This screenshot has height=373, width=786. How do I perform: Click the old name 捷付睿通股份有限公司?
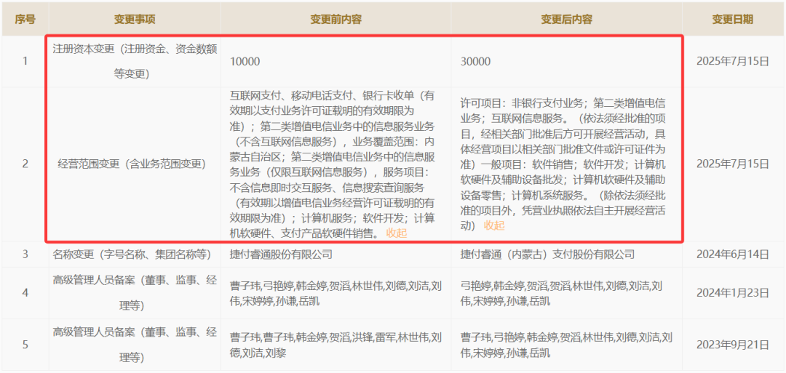tap(281, 254)
